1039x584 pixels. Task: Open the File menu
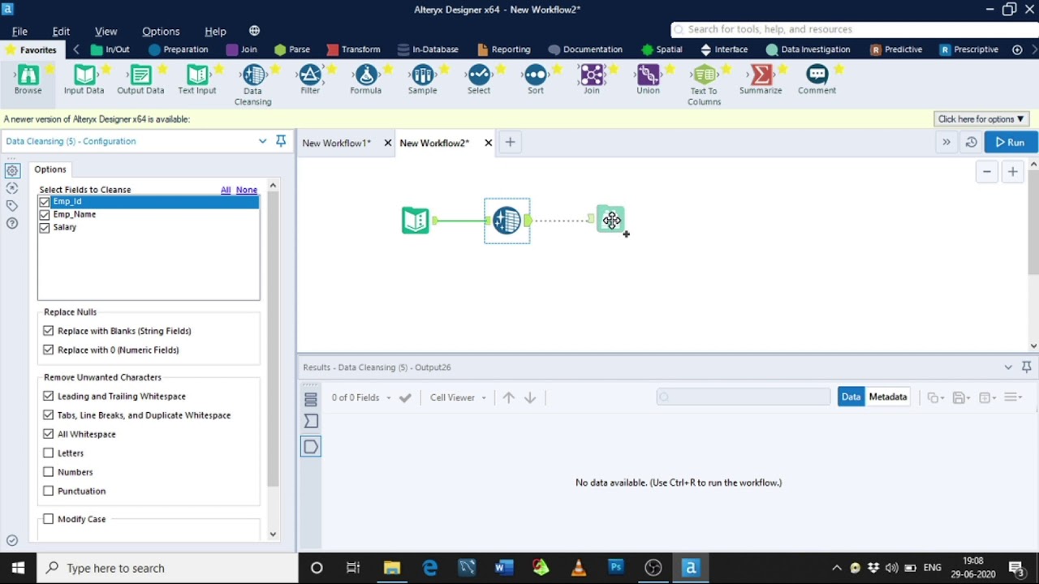[x=19, y=31]
